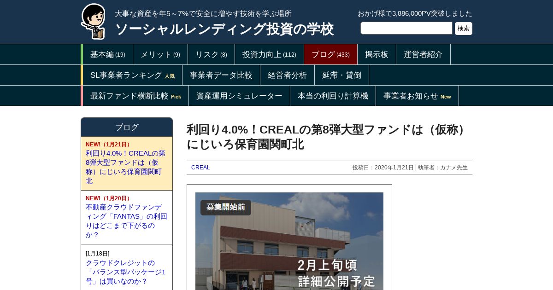Screen dimensions: 553x290
Task: Open sidebar post about CREAL 第8弾大型ファンド
Action: 125,167
